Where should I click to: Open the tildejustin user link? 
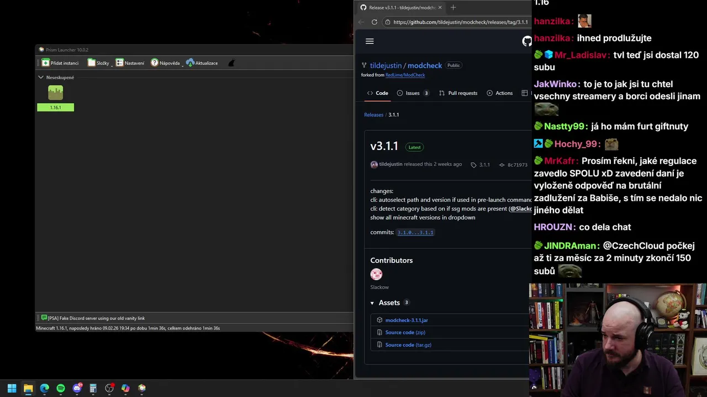pyautogui.click(x=386, y=66)
